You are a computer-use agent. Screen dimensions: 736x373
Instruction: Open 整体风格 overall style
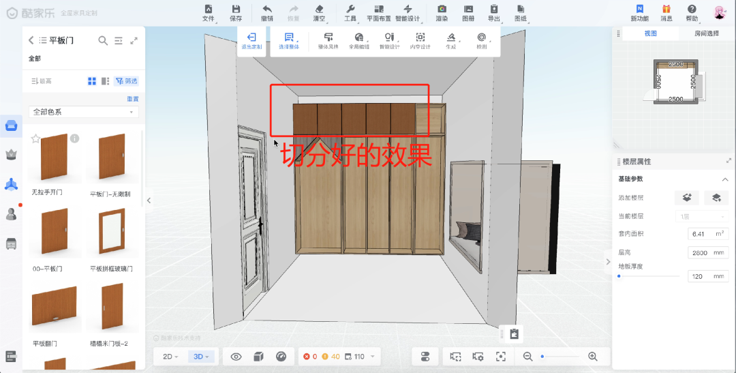pos(328,42)
